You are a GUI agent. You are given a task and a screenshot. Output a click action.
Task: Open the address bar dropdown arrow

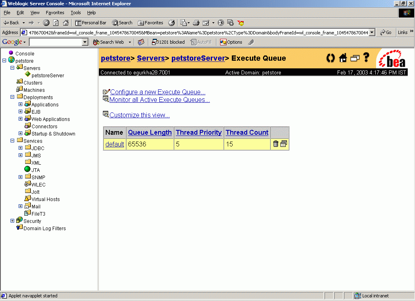372,32
